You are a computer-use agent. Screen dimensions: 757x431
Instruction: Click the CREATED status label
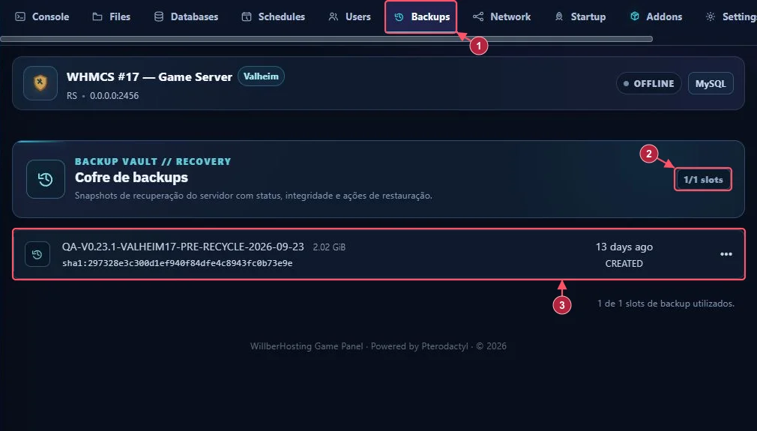624,264
